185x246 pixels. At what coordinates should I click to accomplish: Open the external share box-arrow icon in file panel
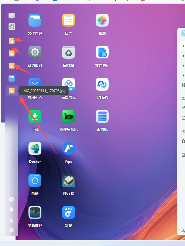coord(183,118)
